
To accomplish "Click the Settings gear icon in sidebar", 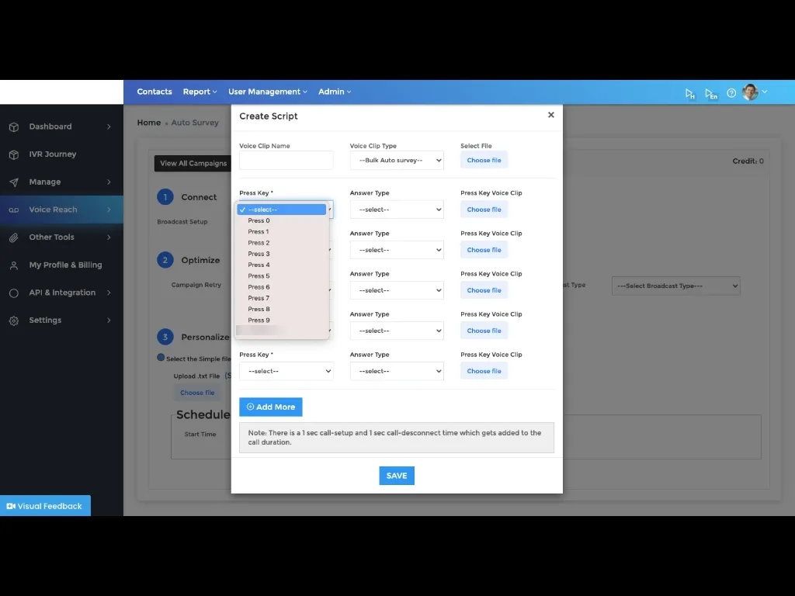I will point(14,321).
